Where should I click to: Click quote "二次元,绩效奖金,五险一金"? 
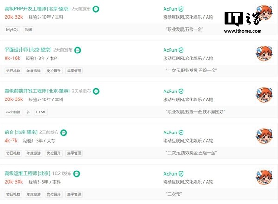point(191,153)
